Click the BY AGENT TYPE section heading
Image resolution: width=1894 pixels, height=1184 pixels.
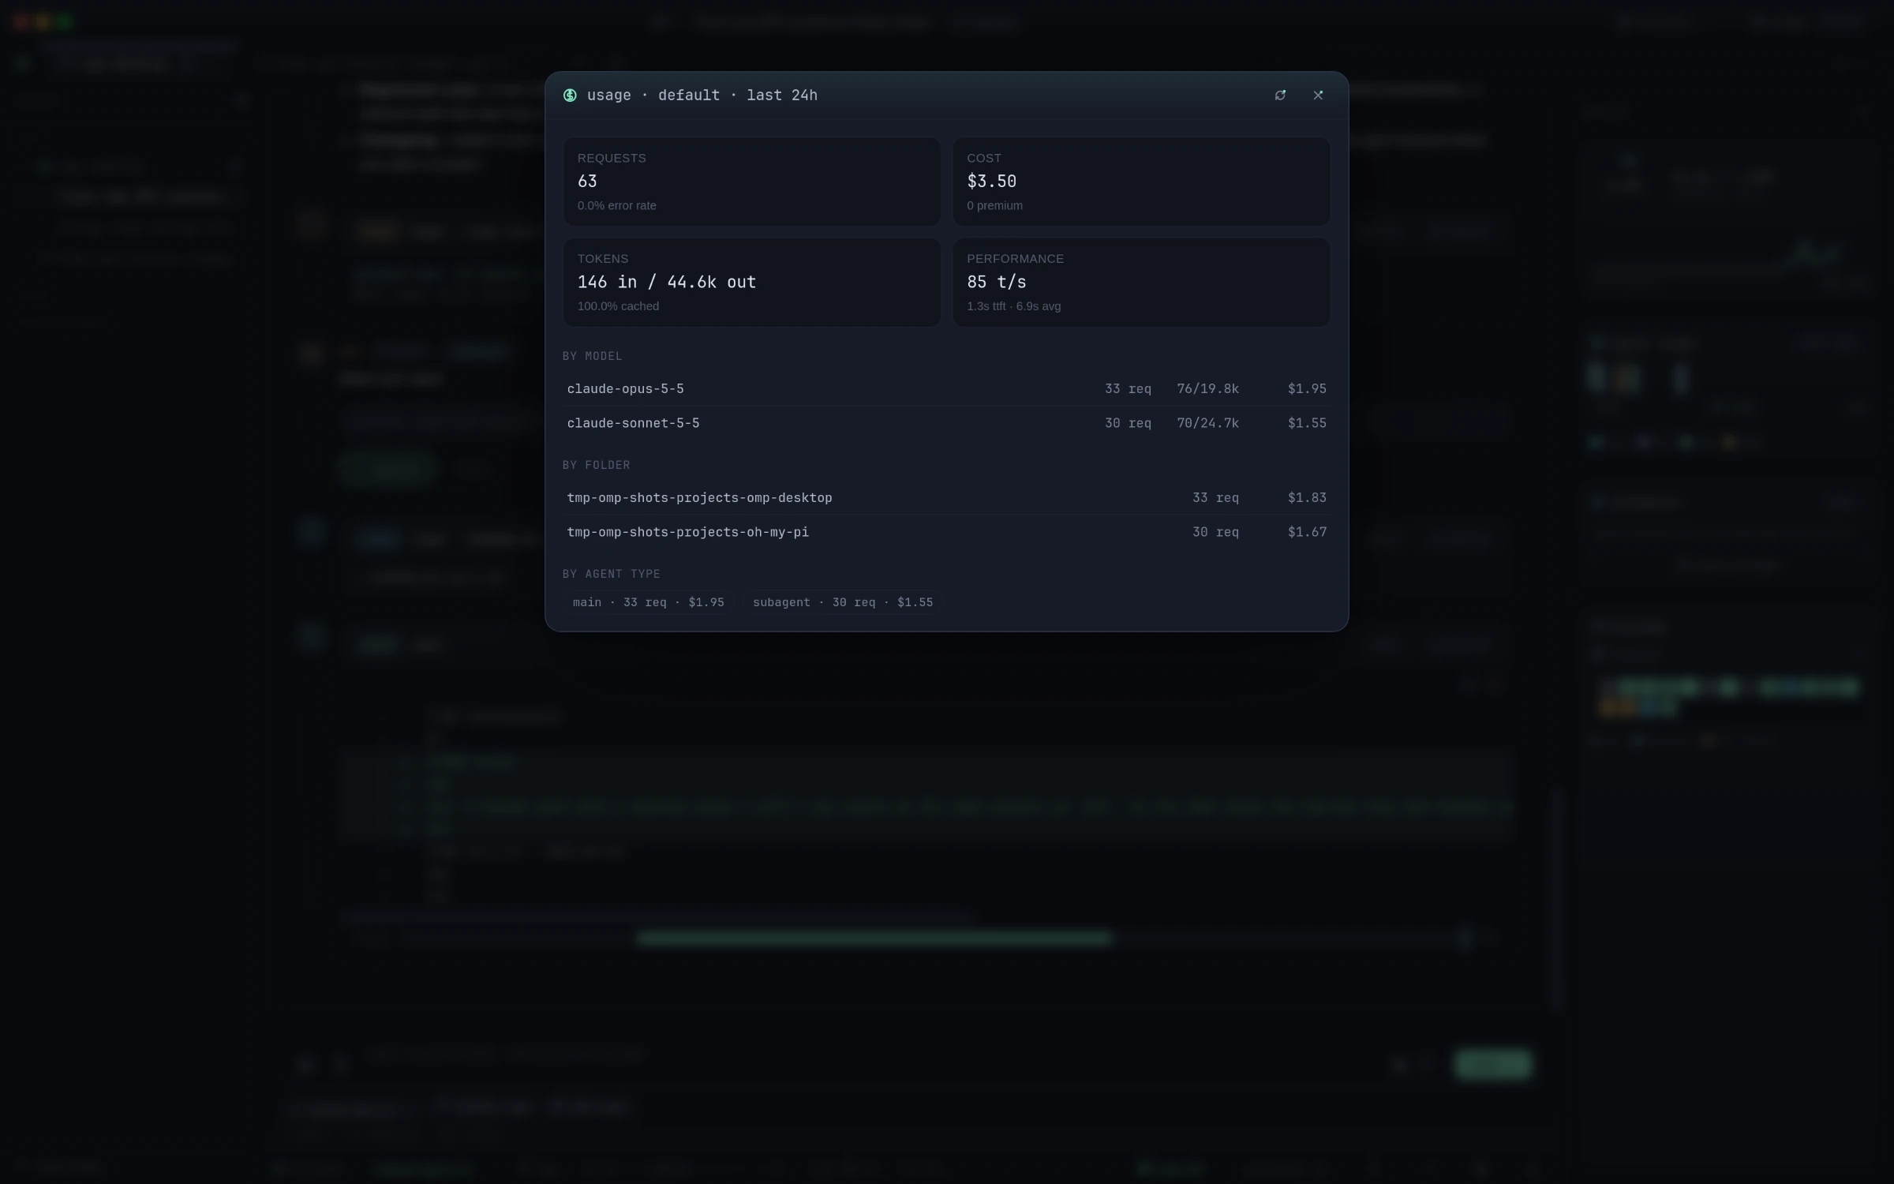click(611, 574)
